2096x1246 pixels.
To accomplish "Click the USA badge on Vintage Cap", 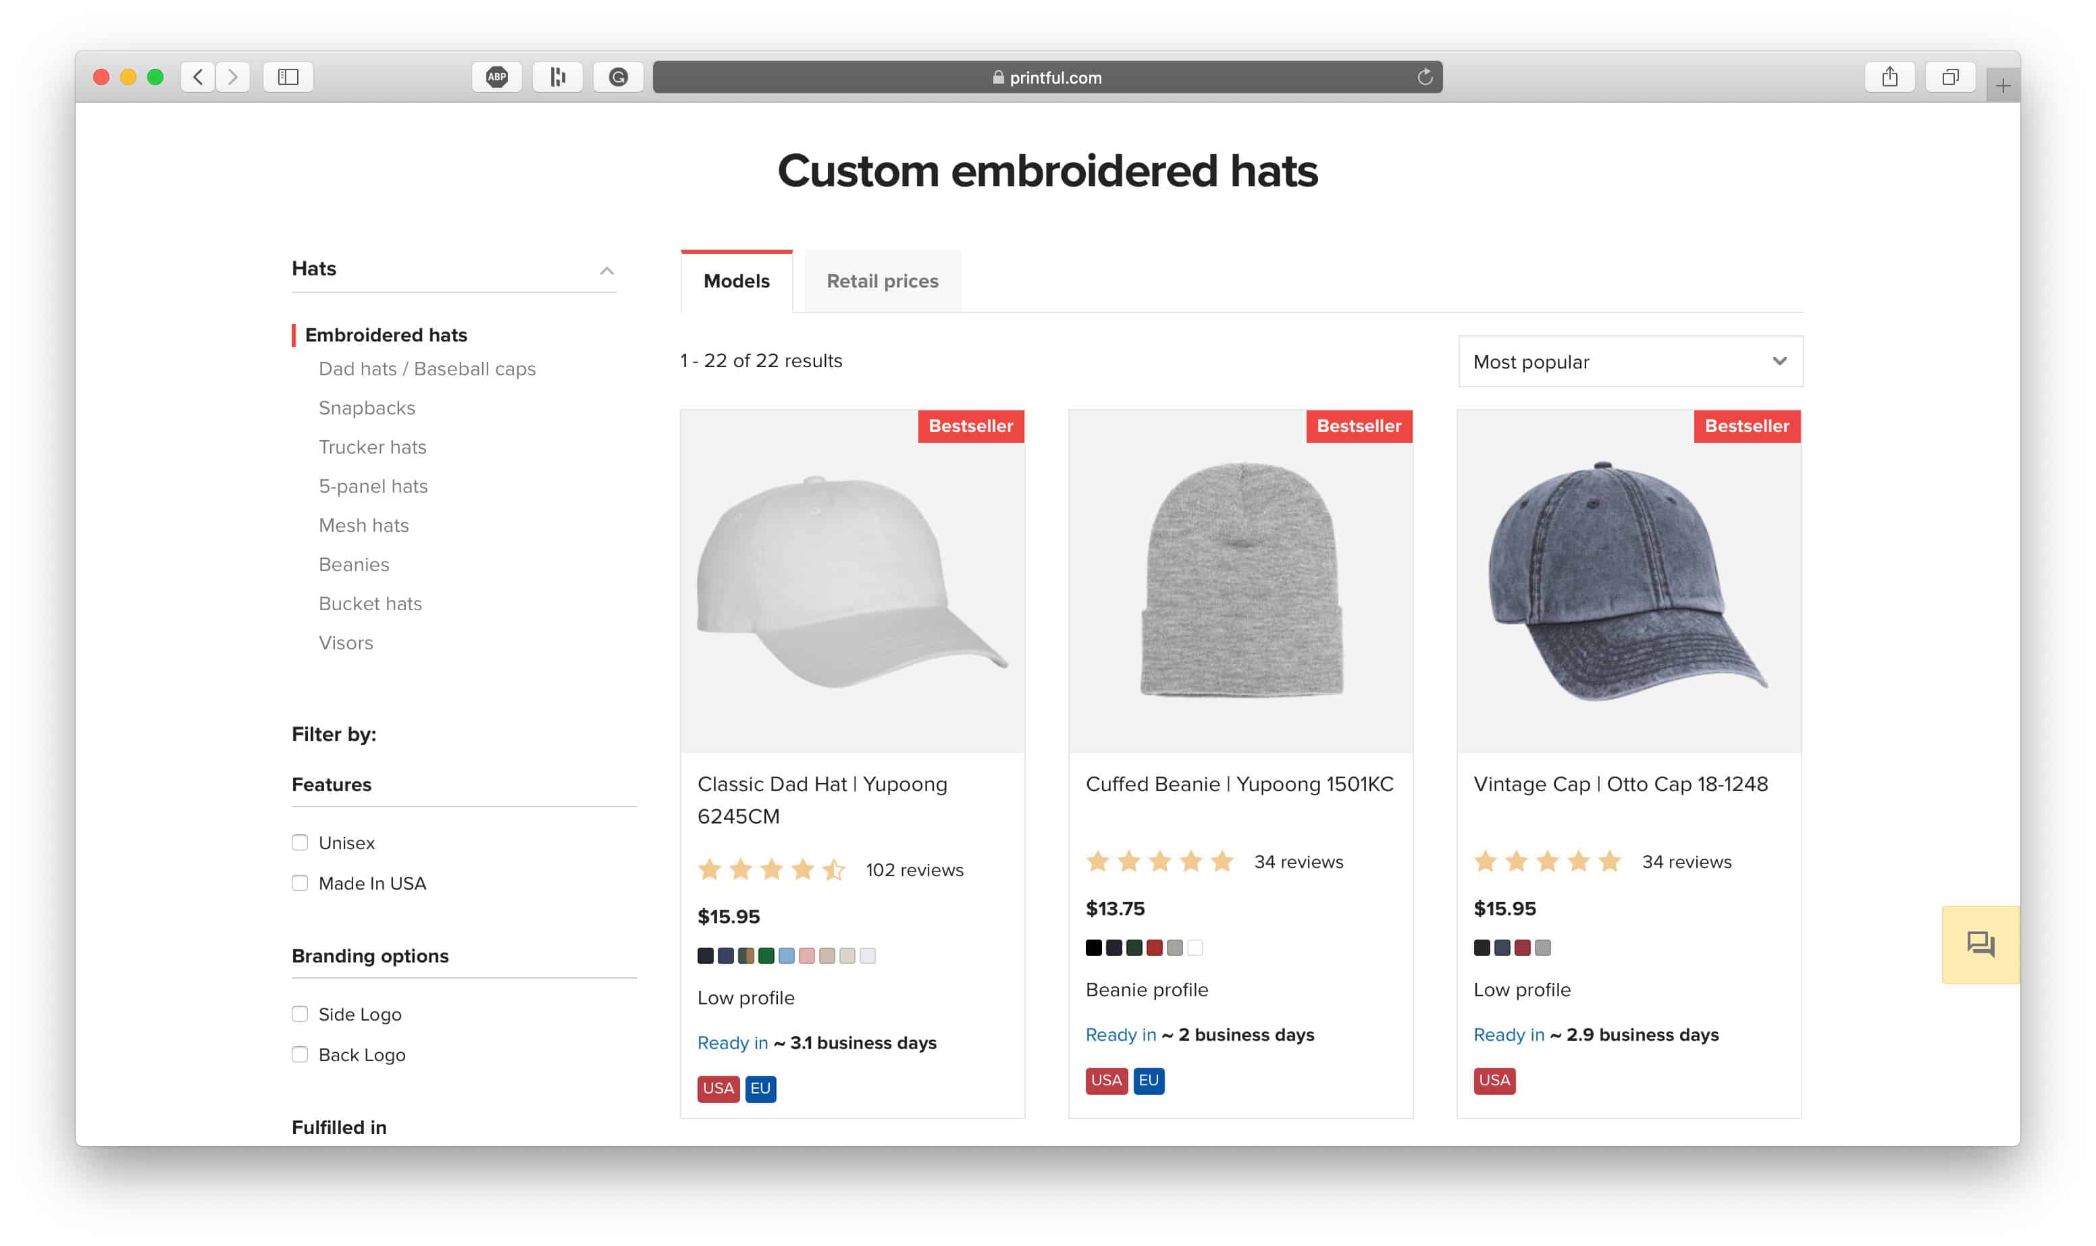I will 1494,1080.
